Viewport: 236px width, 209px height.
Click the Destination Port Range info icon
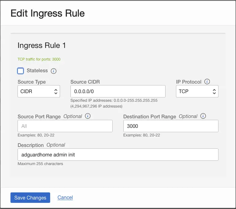pos(203,116)
